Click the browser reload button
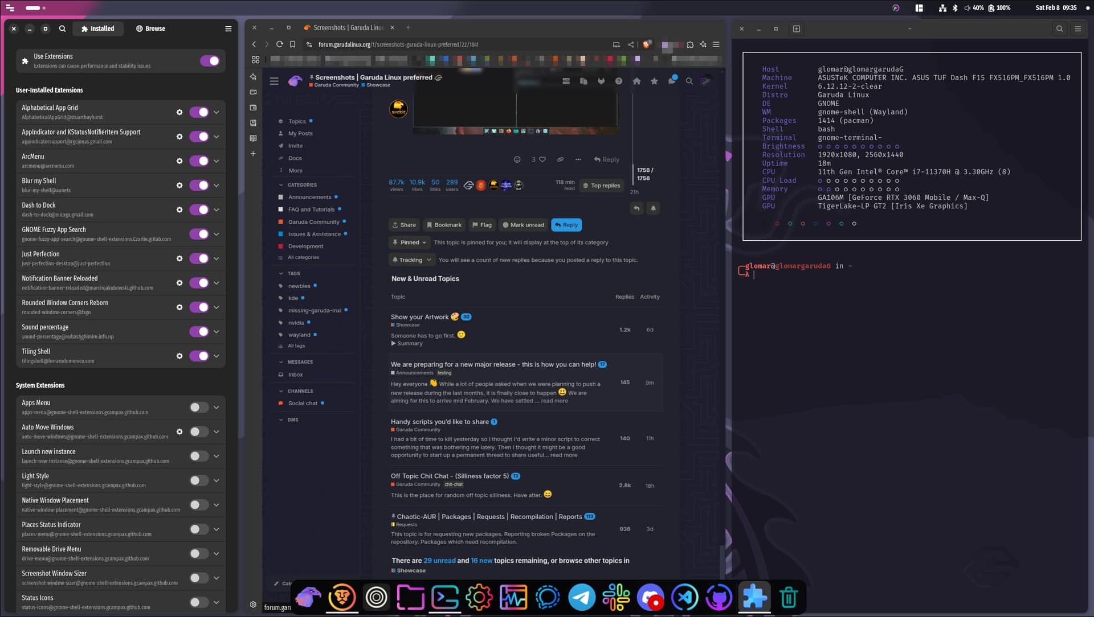Viewport: 1094px width, 617px height. (279, 44)
